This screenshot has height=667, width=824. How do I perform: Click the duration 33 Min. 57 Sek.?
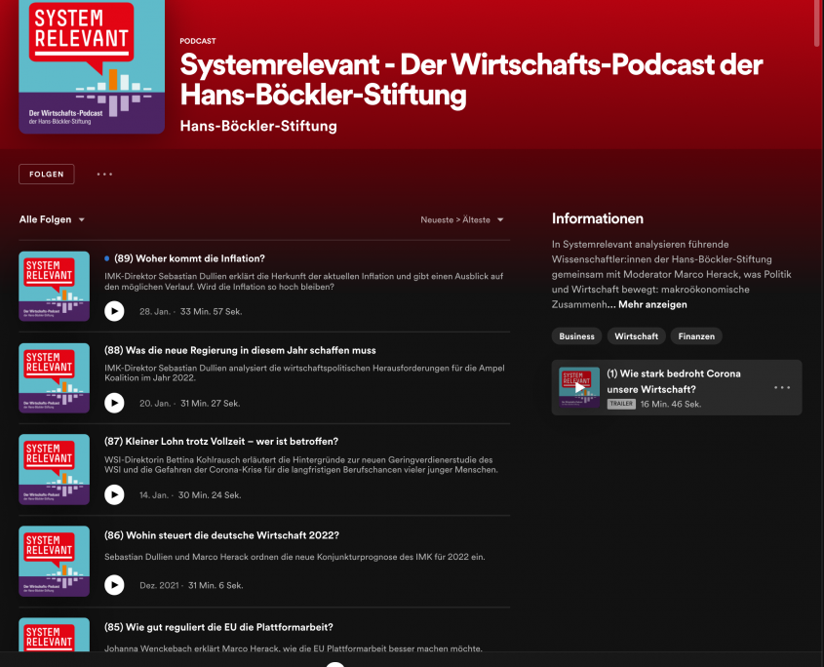pyautogui.click(x=212, y=312)
